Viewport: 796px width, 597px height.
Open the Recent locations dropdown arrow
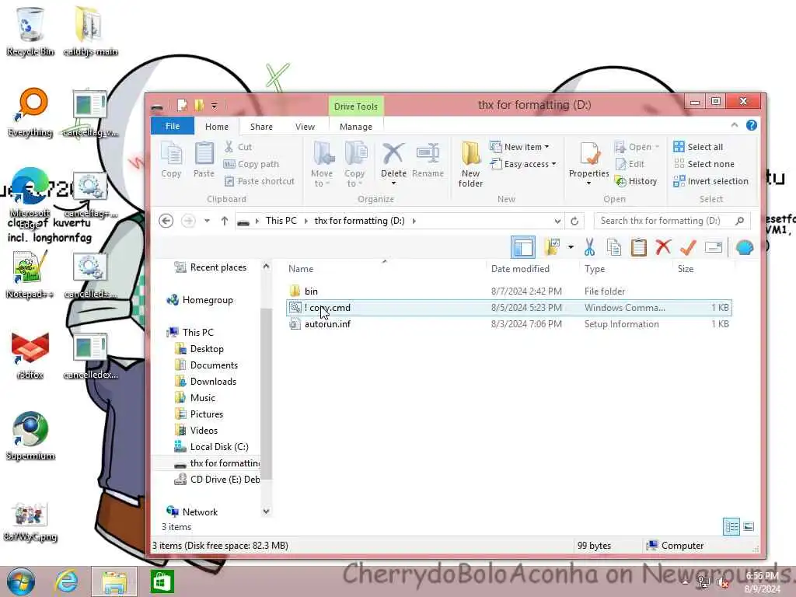[207, 221]
